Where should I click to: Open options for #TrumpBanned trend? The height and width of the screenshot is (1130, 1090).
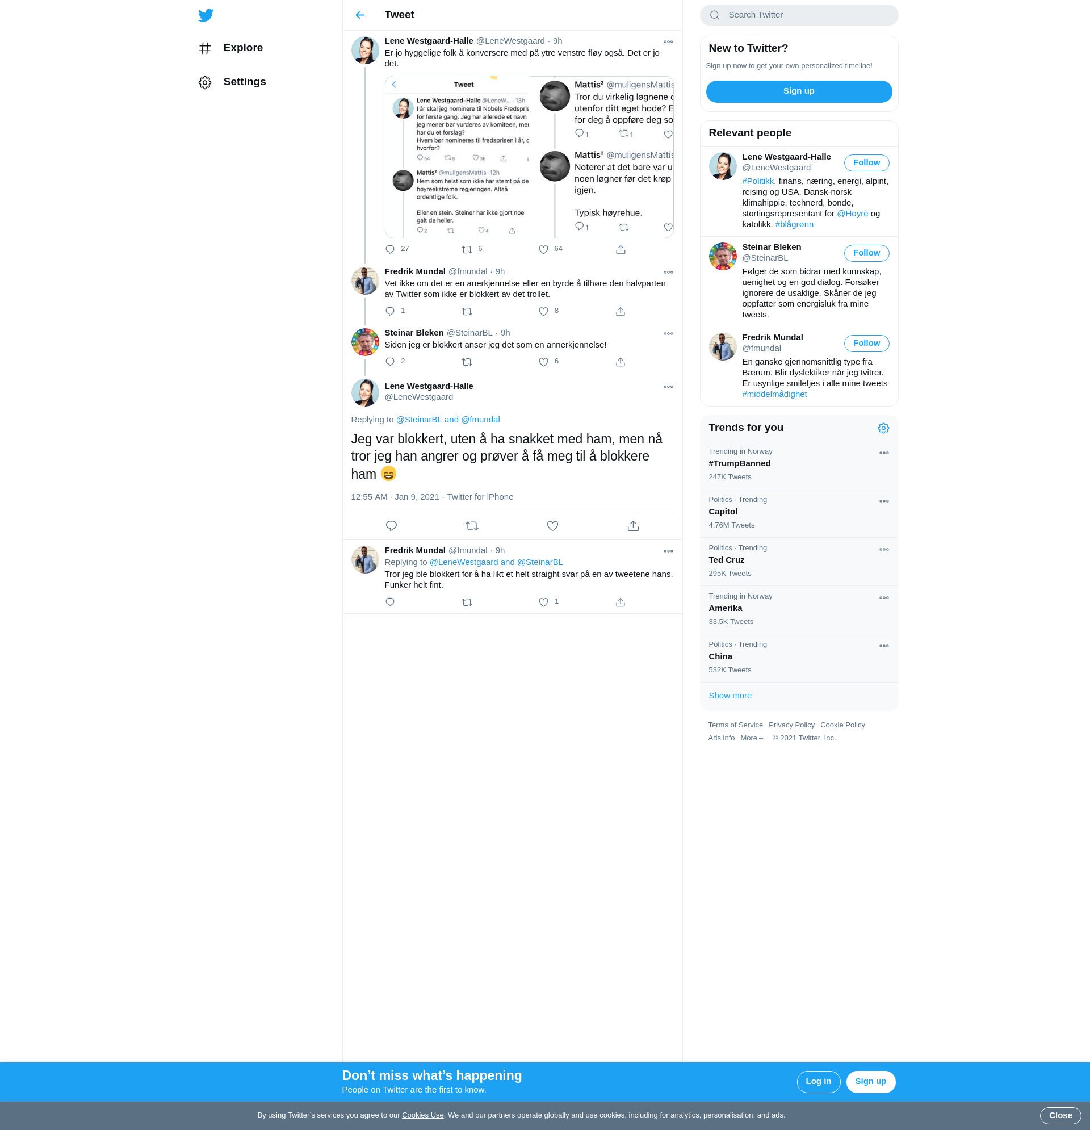point(884,453)
